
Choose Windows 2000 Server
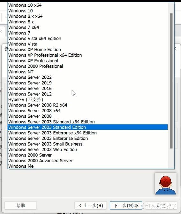coord(88,155)
